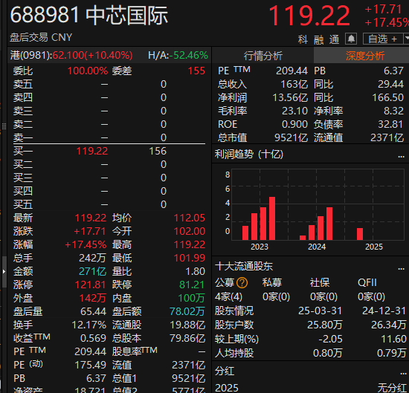Click the 总股本 79.86亿 value

[x=187, y=338]
